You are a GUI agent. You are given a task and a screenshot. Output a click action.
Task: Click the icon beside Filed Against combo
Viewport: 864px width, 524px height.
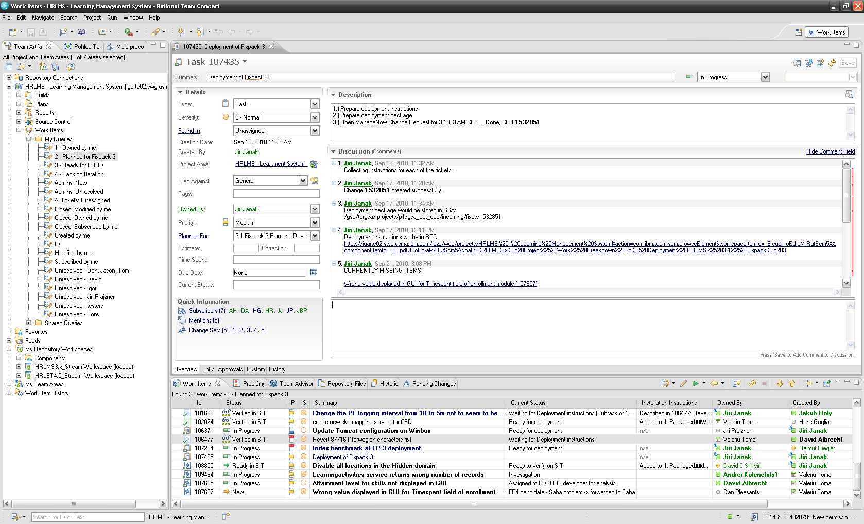coord(314,181)
